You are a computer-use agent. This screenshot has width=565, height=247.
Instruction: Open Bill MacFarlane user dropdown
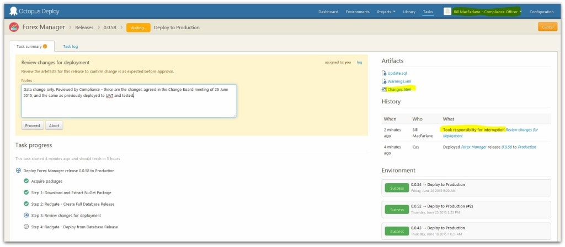[488, 12]
